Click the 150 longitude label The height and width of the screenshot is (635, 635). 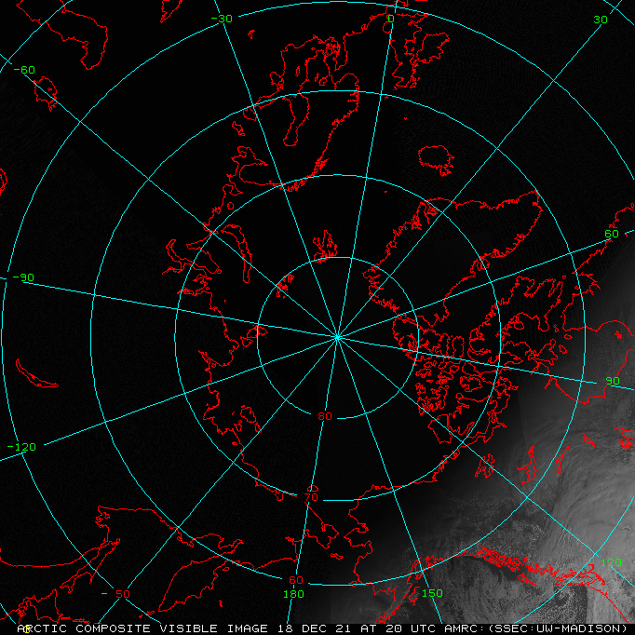click(x=432, y=593)
